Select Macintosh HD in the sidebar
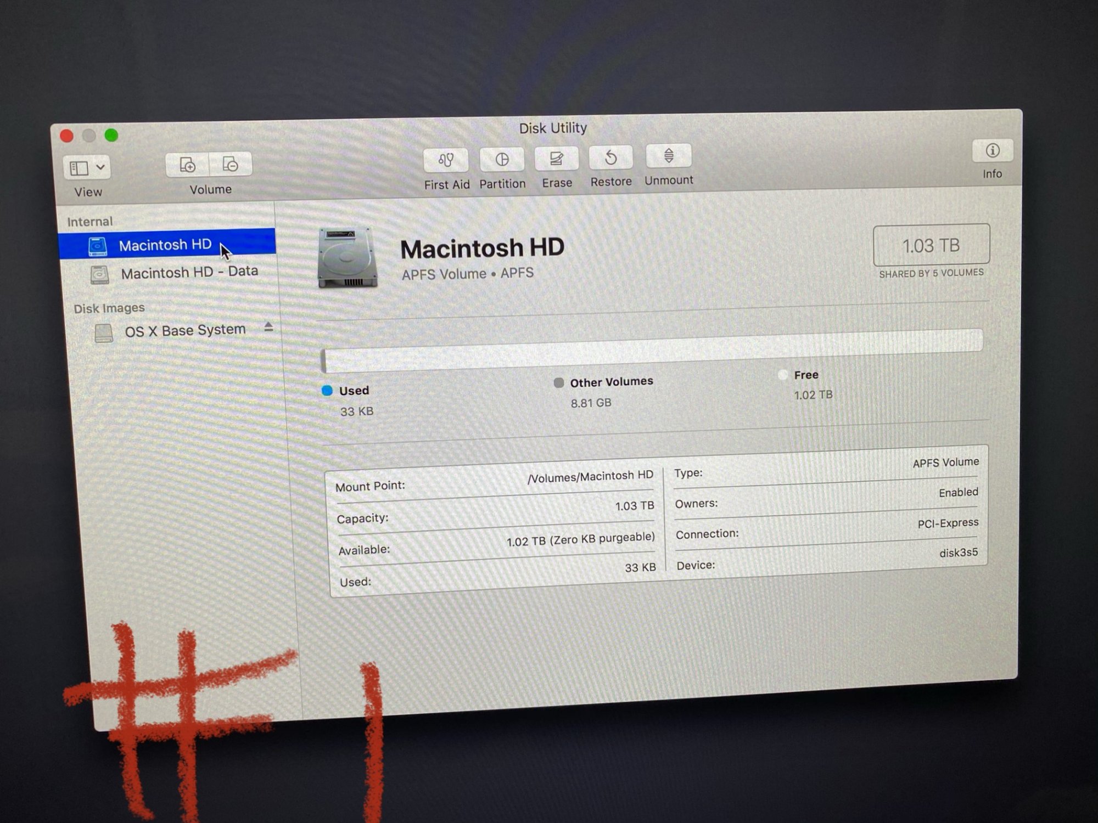The height and width of the screenshot is (823, 1098). tap(167, 244)
